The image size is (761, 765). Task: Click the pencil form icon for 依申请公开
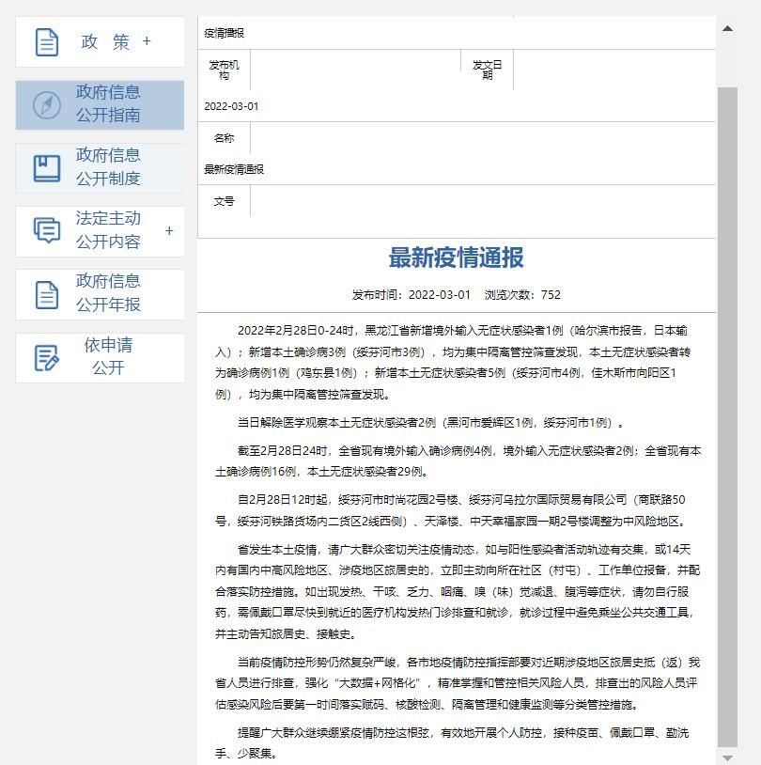(47, 358)
